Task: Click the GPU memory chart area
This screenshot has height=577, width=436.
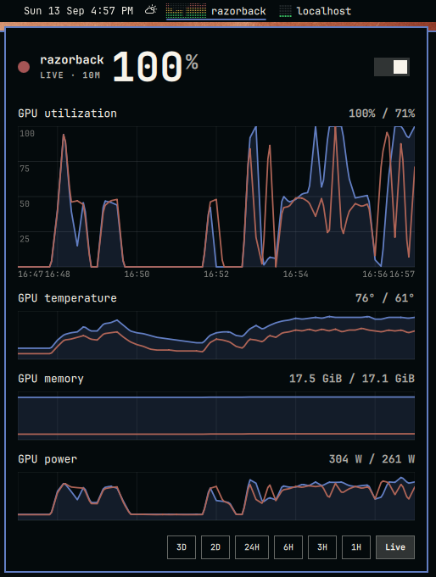Action: [x=216, y=416]
